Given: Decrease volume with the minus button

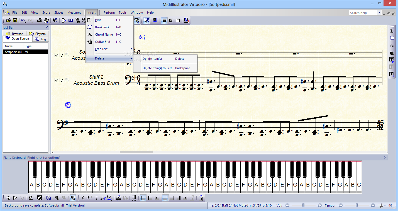Looking at the screenshot, I should (x=287, y=205).
